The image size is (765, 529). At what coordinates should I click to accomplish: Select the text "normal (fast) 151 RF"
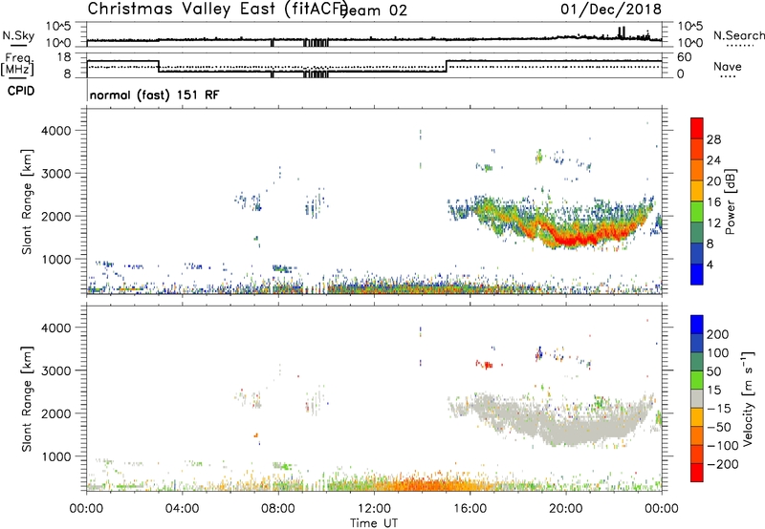click(155, 95)
